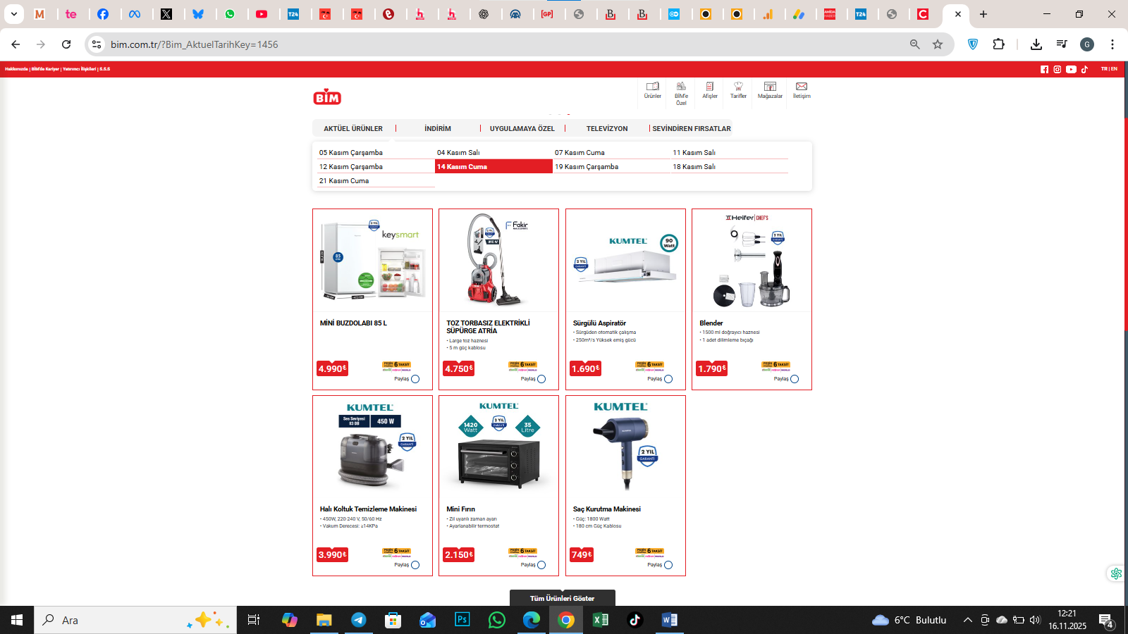Switch to the X (Twitter) browser tab
This screenshot has height=634, width=1128.
(166, 14)
